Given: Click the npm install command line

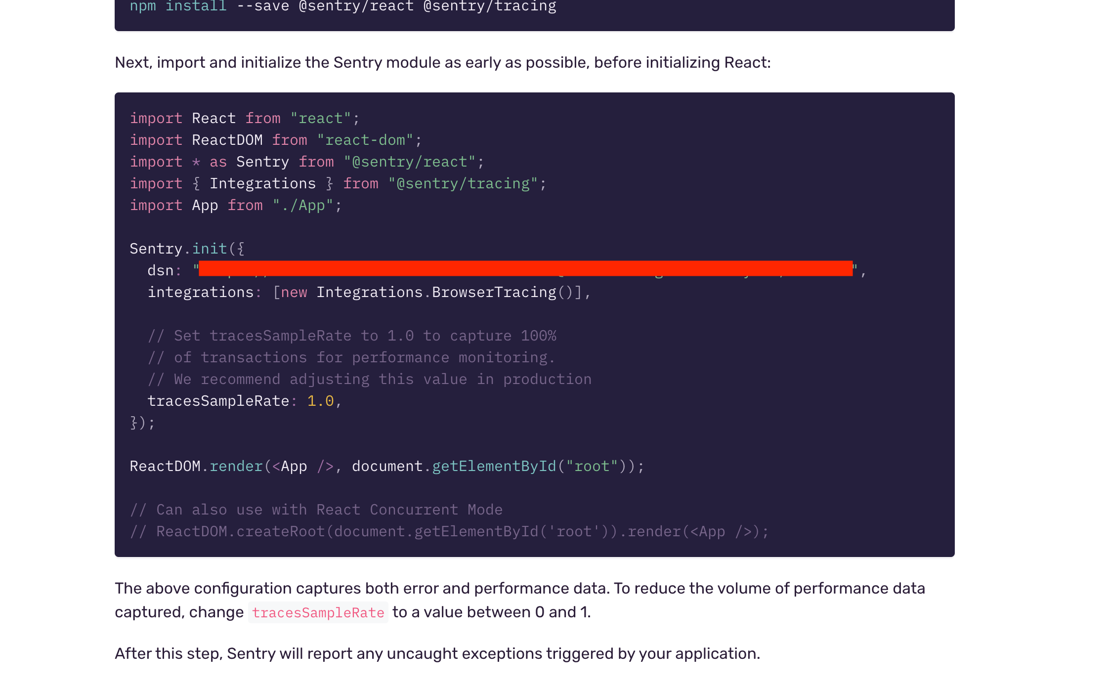Looking at the screenshot, I should (342, 7).
